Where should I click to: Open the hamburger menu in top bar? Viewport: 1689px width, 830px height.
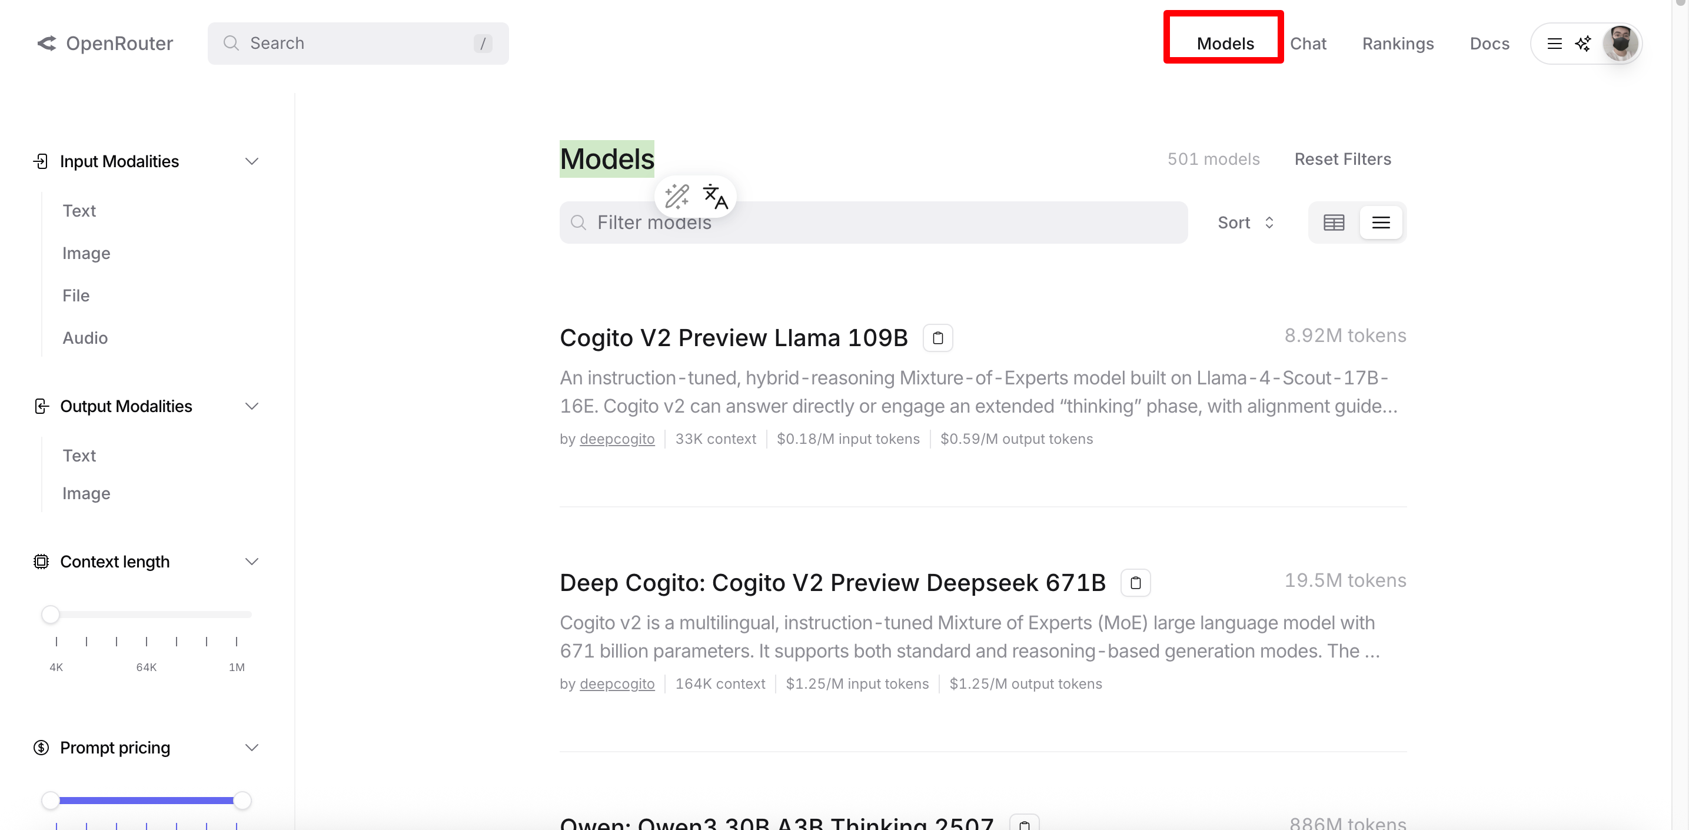tap(1554, 44)
